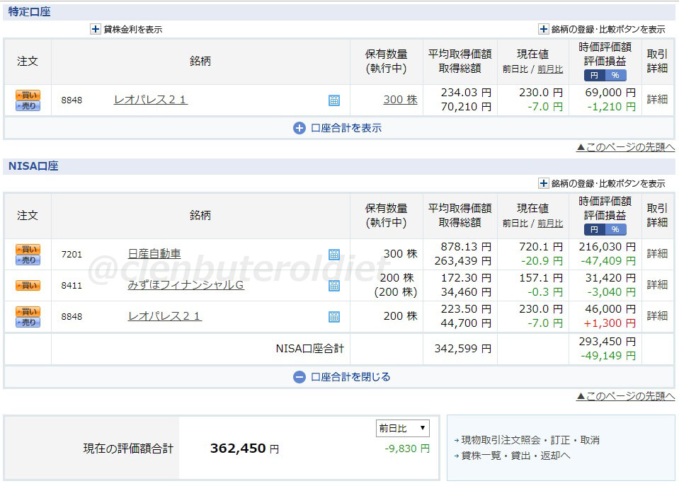Switch NISA口座 valuation to 円
Viewport: 679px width, 486px height.
(594, 229)
